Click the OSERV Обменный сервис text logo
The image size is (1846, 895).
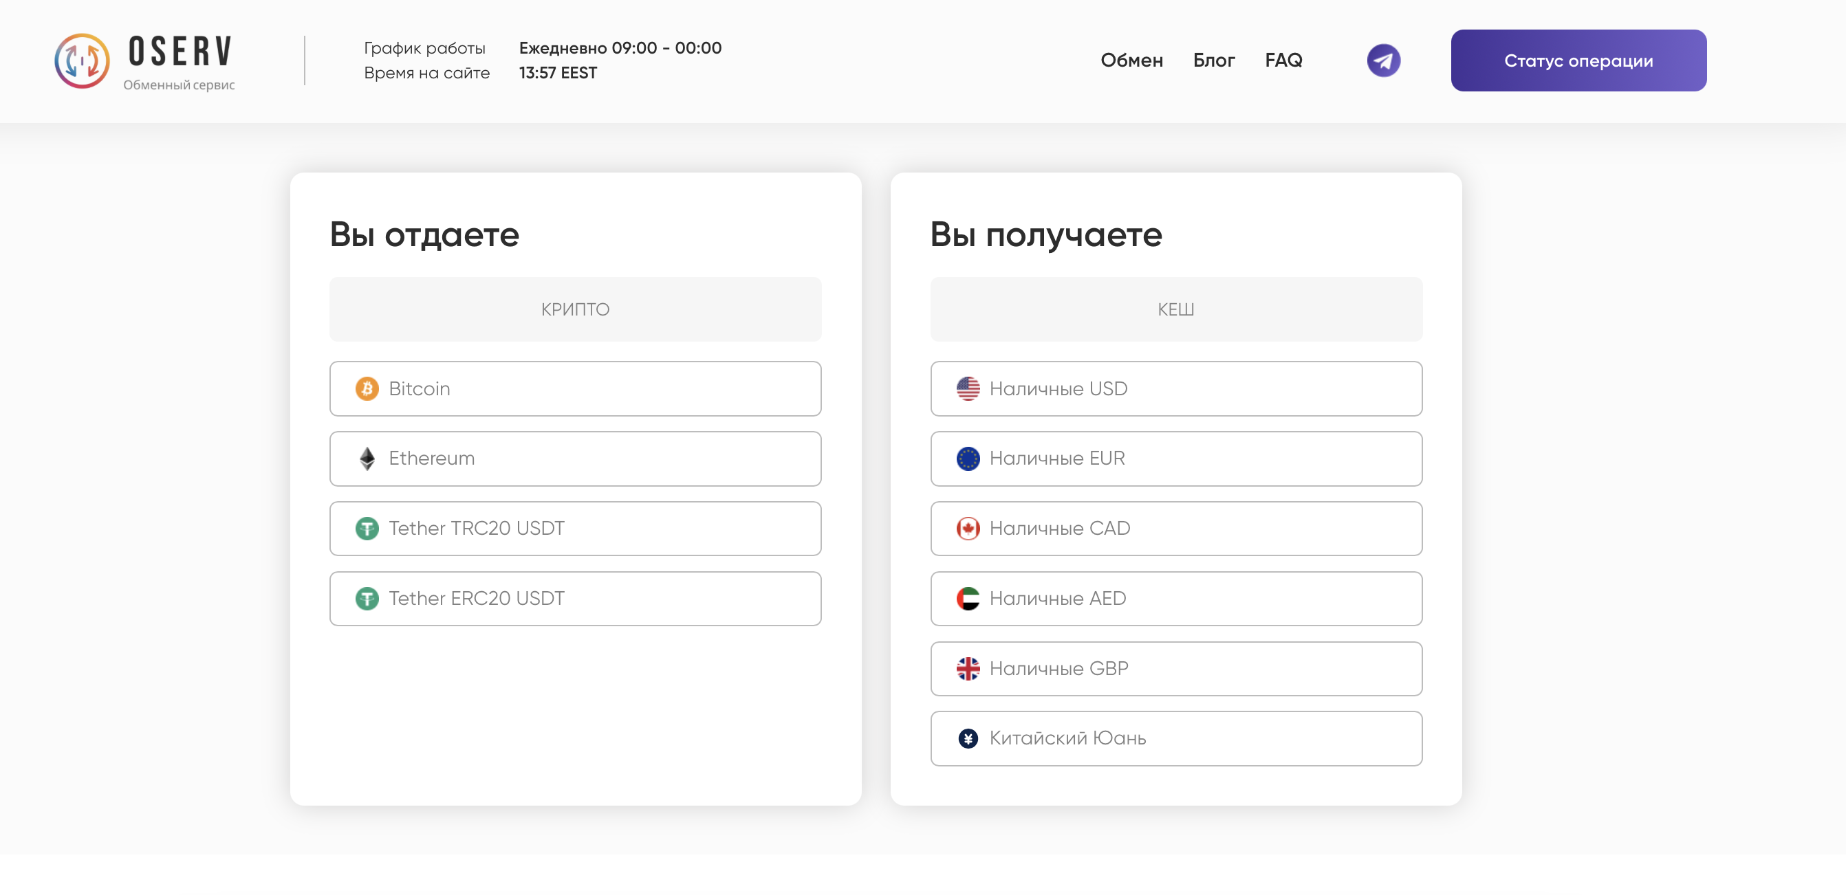point(179,63)
